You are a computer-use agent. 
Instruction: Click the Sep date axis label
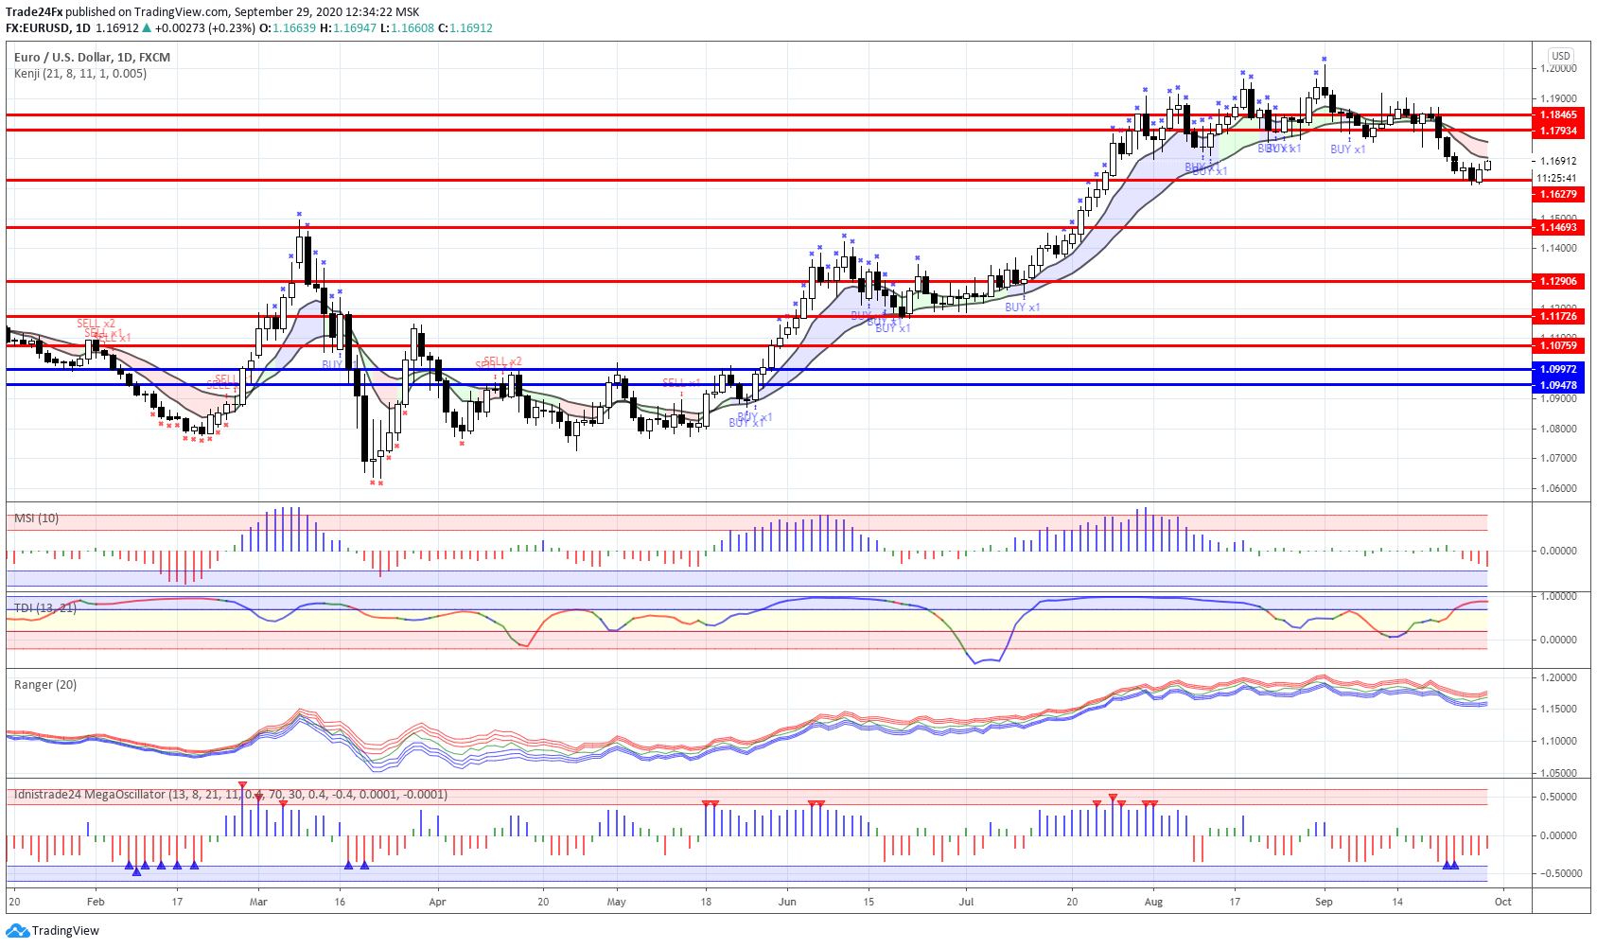pyautogui.click(x=1324, y=902)
